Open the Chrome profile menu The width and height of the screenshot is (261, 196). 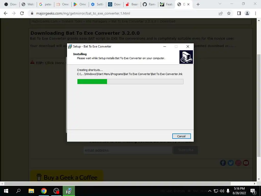247,13
